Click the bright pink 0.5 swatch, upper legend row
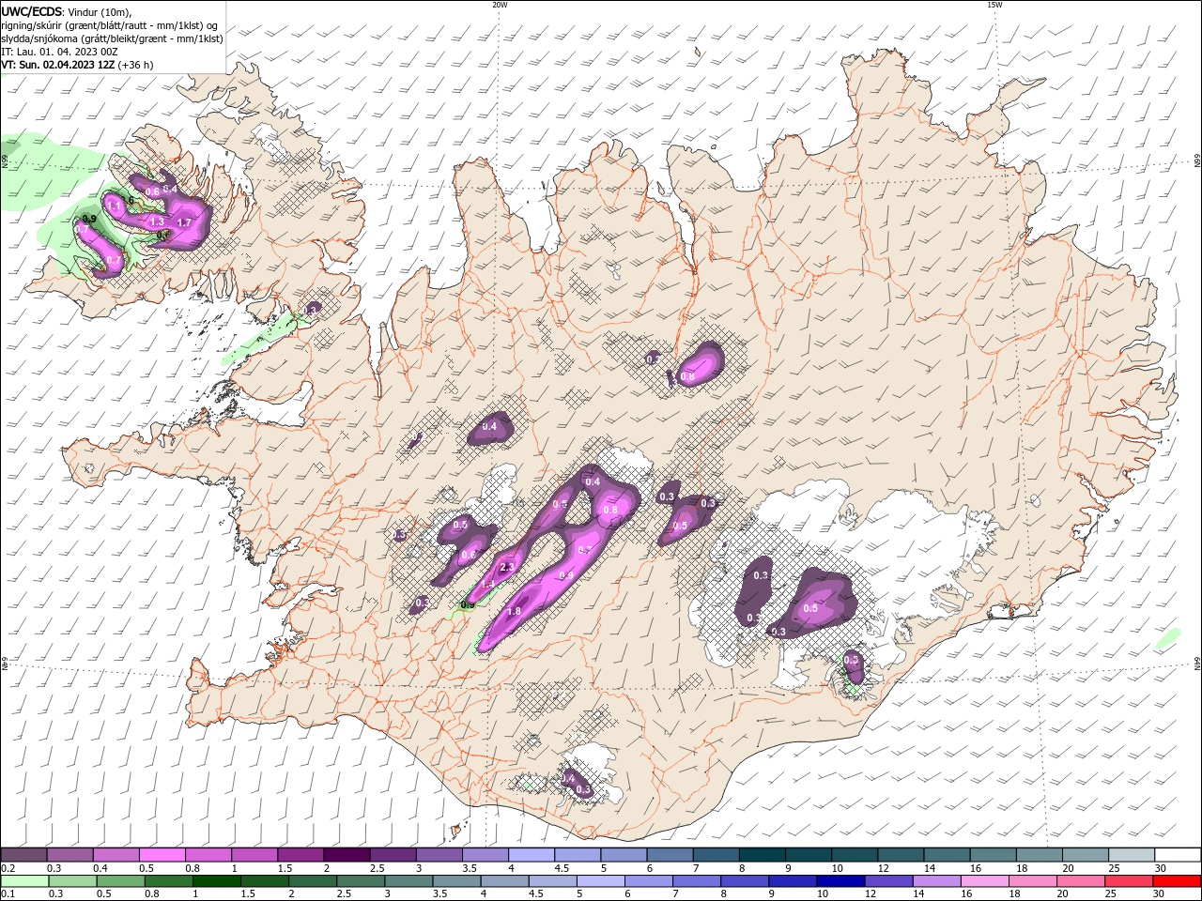The image size is (1202, 901). 162,855
